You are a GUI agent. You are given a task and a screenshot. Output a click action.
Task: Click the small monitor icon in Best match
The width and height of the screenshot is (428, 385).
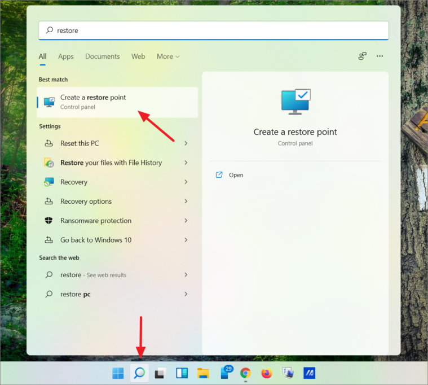[x=50, y=103]
